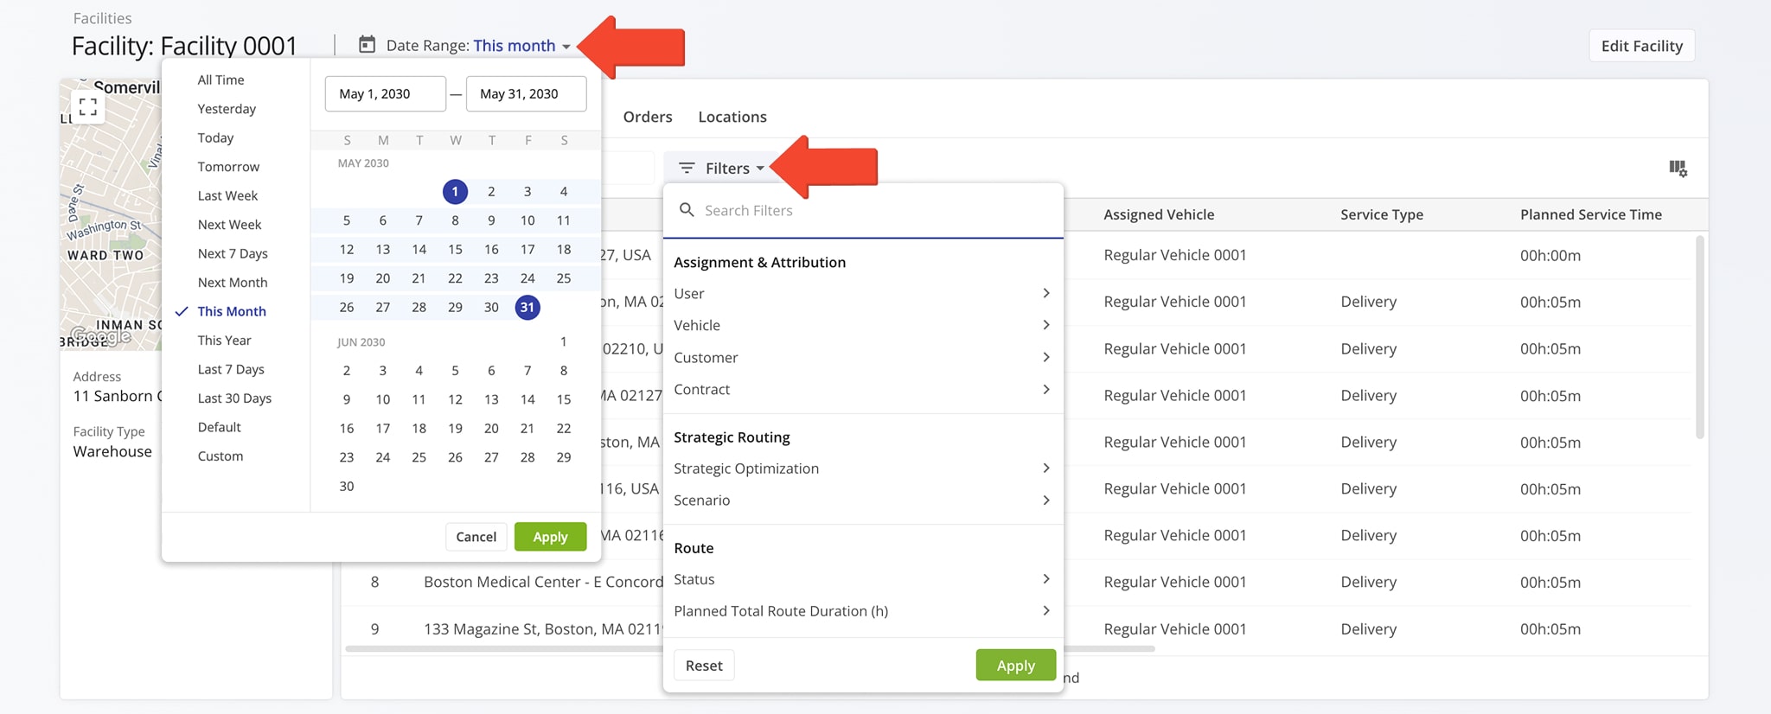
Task: Expand the Contract filter
Action: [x=862, y=389]
